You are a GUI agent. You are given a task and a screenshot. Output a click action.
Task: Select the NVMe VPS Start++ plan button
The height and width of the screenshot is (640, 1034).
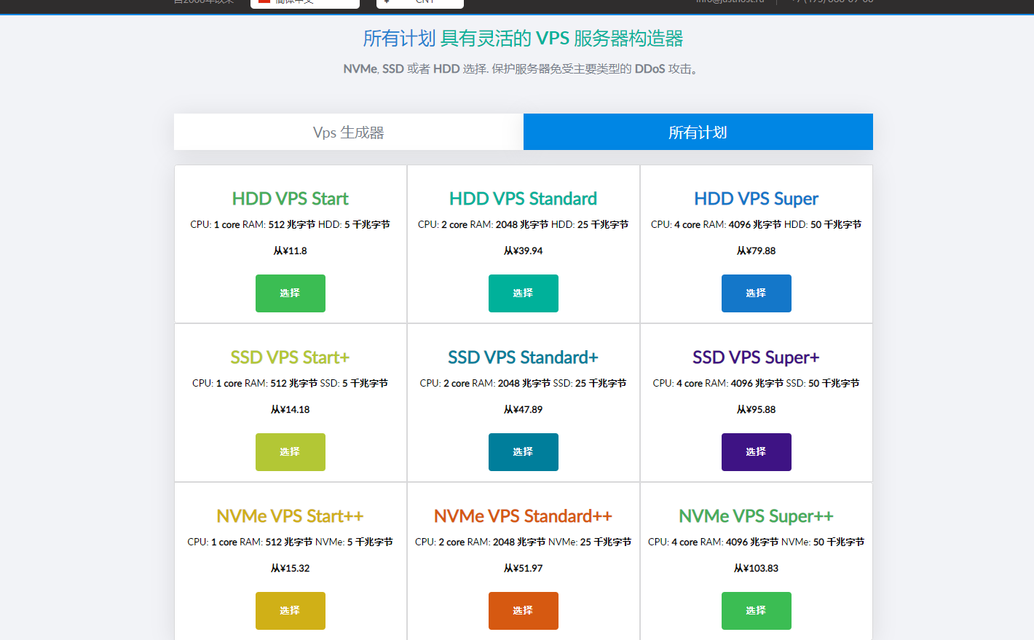coord(290,611)
